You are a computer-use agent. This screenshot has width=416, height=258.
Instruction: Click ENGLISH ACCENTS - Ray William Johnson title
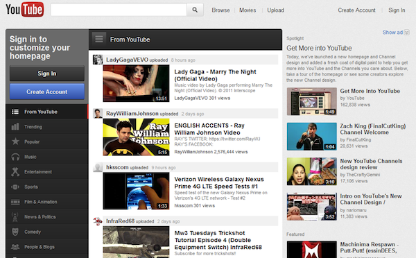(209, 129)
